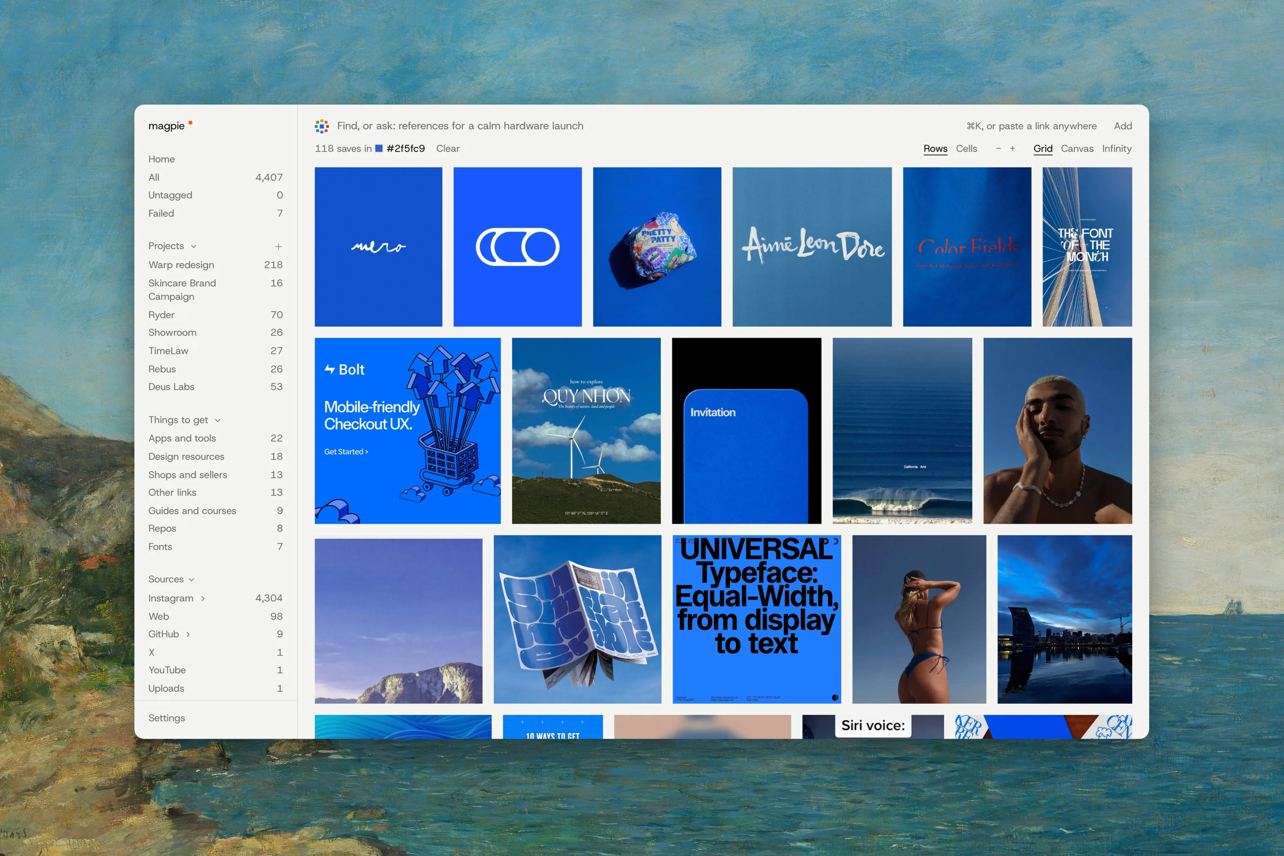Open the QUY NHON wind turbine thumbnail

586,431
